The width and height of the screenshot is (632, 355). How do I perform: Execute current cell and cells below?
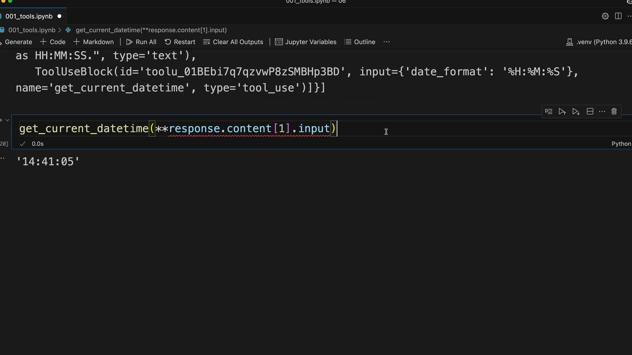click(576, 111)
